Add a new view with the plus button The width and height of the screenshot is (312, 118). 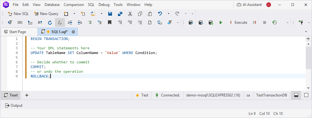click(27, 95)
